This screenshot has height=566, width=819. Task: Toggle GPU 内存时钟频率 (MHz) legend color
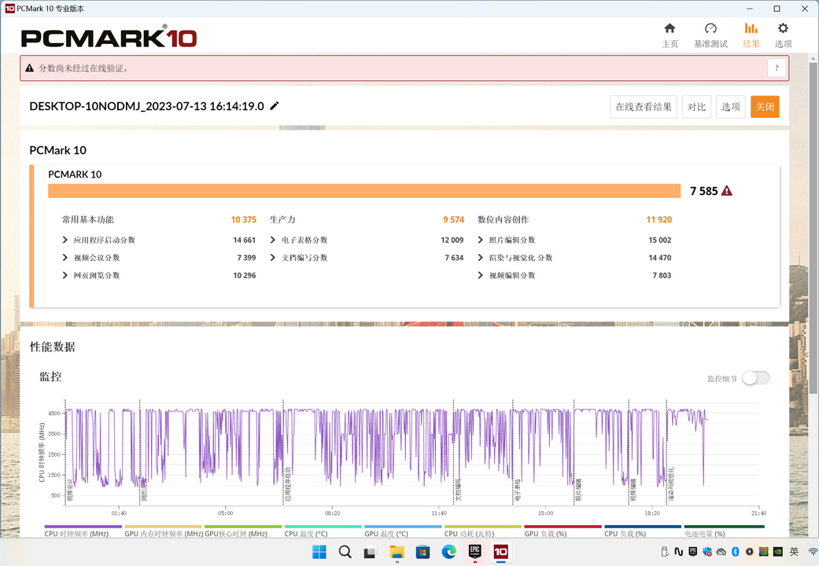tap(163, 527)
